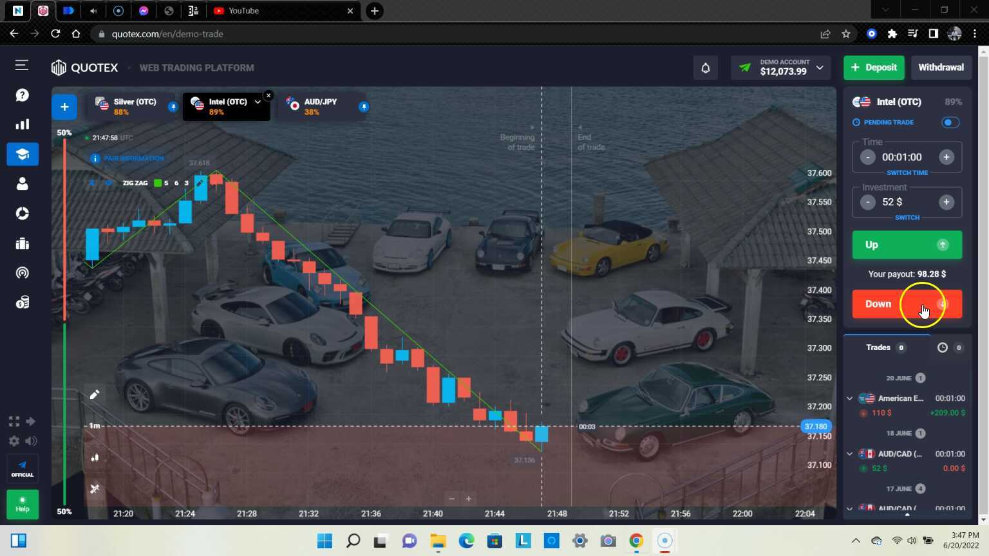Open the support question-mark icon in sidebar
The width and height of the screenshot is (989, 556).
pos(22,95)
